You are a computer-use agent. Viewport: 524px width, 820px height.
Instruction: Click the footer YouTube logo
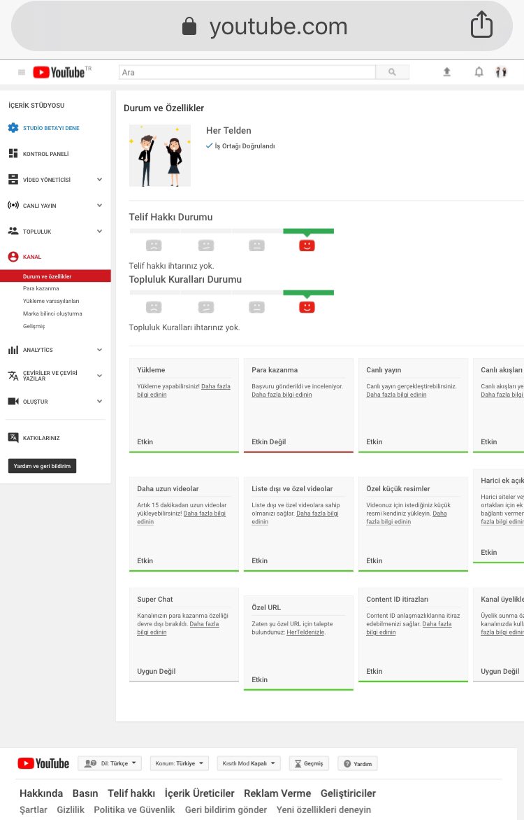click(43, 763)
